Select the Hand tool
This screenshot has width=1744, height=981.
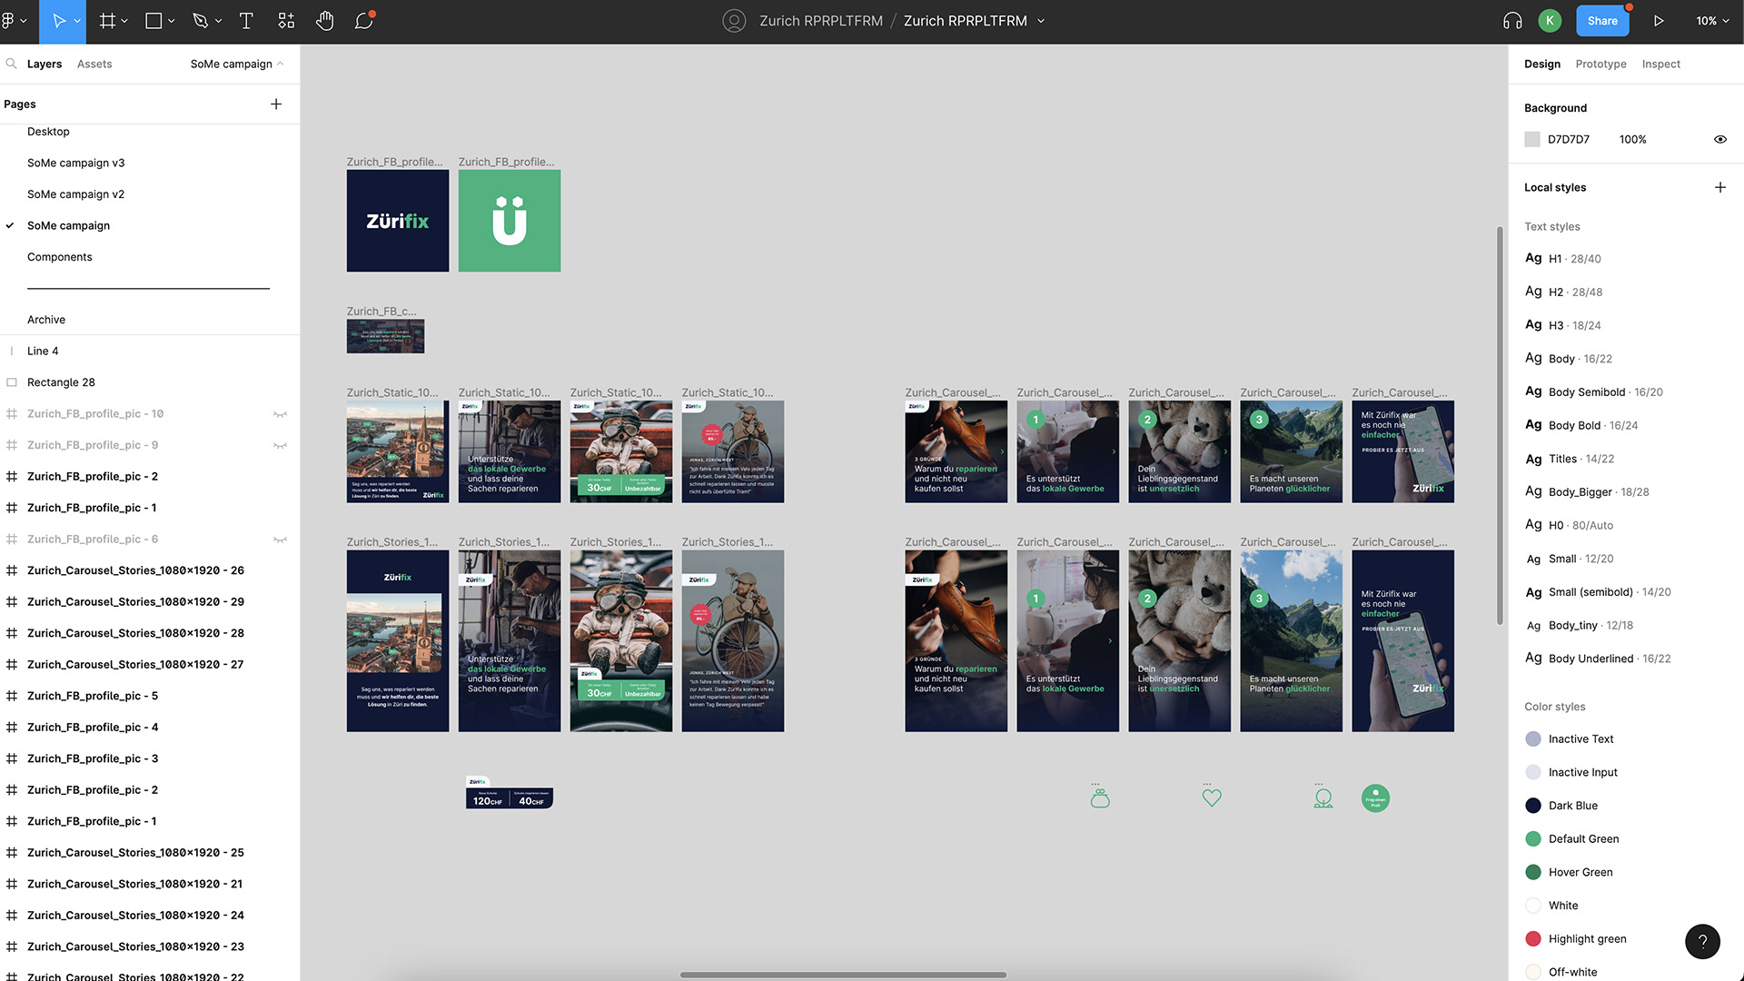click(324, 21)
